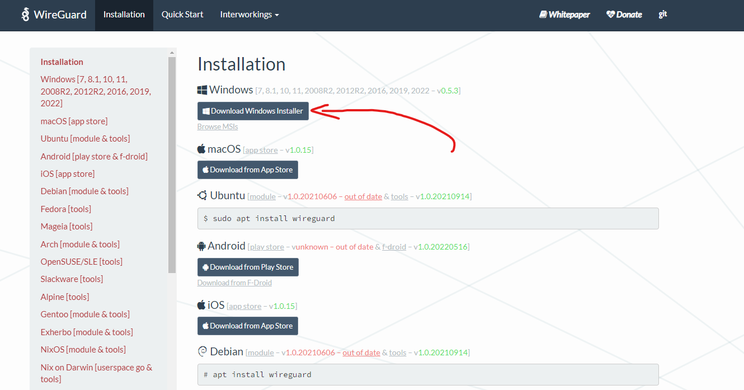744x390 pixels.
Task: Select Mageia [tools] in sidebar
Action: click(x=67, y=226)
